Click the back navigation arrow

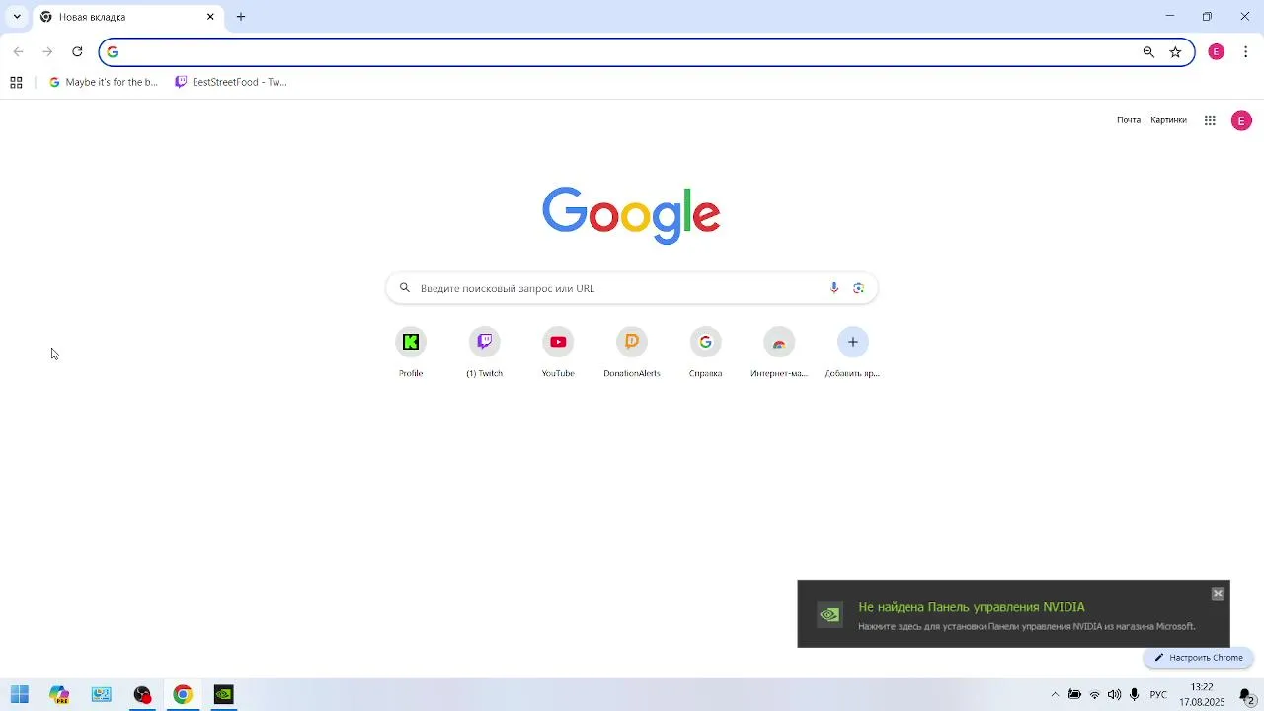click(18, 52)
